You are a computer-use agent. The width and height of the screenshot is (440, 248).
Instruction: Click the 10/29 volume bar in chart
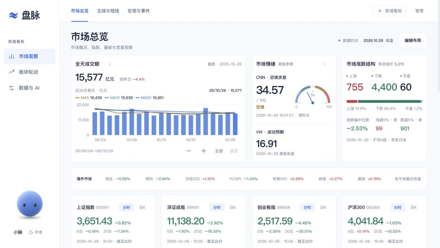pos(235,124)
